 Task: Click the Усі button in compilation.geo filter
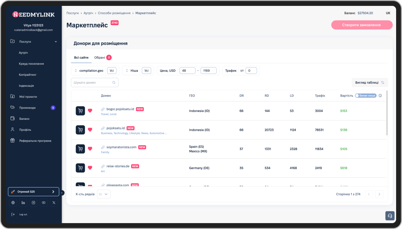point(112,71)
